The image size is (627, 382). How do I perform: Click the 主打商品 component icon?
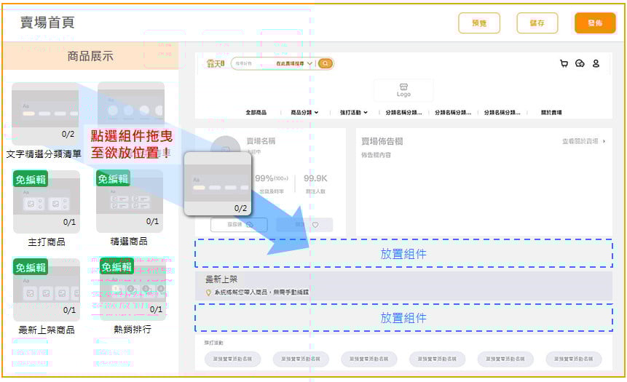[x=47, y=202]
